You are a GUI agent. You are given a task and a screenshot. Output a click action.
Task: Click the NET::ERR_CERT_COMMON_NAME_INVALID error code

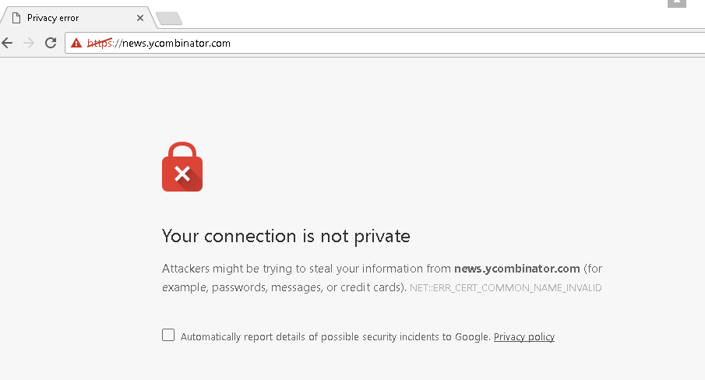(506, 288)
